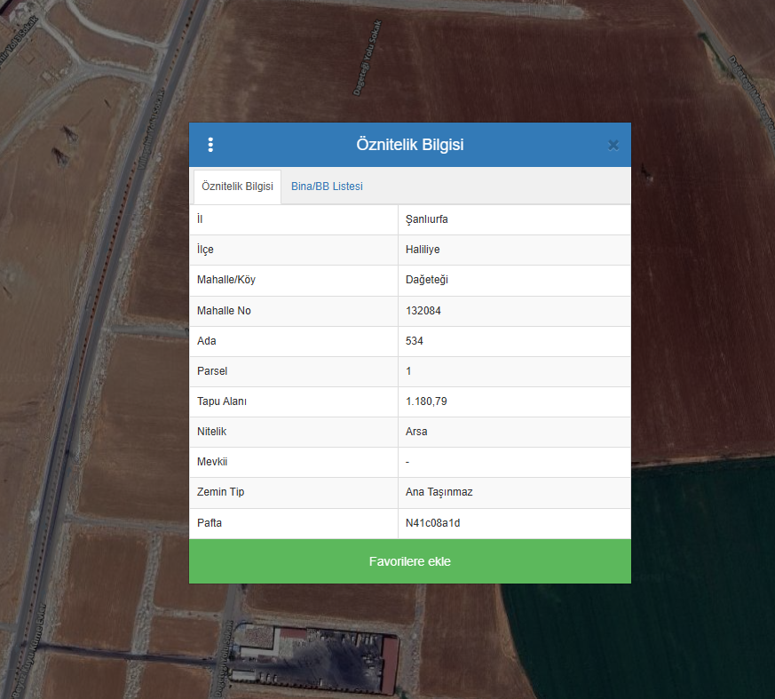Click the Pafta value N41c08a1d
The width and height of the screenshot is (775, 699).
point(433,523)
